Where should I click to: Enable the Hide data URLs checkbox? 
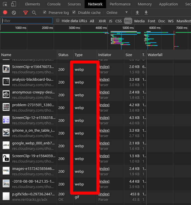[x=58, y=20]
